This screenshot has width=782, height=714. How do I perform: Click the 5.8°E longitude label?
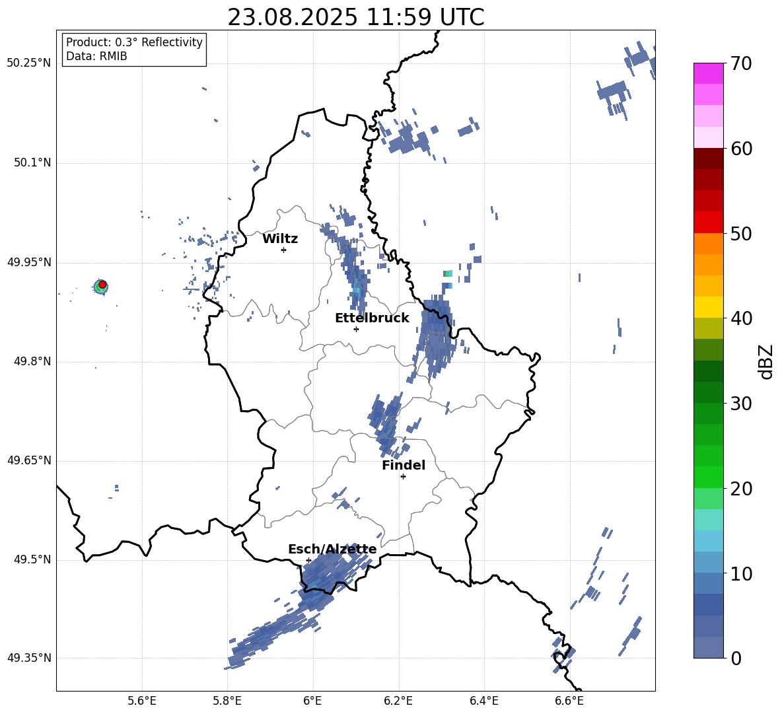[227, 701]
